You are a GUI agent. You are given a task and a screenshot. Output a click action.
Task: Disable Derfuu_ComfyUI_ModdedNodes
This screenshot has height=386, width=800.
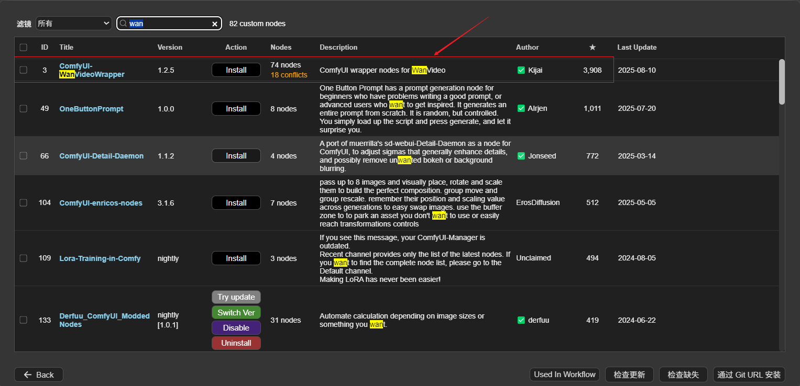(x=236, y=328)
